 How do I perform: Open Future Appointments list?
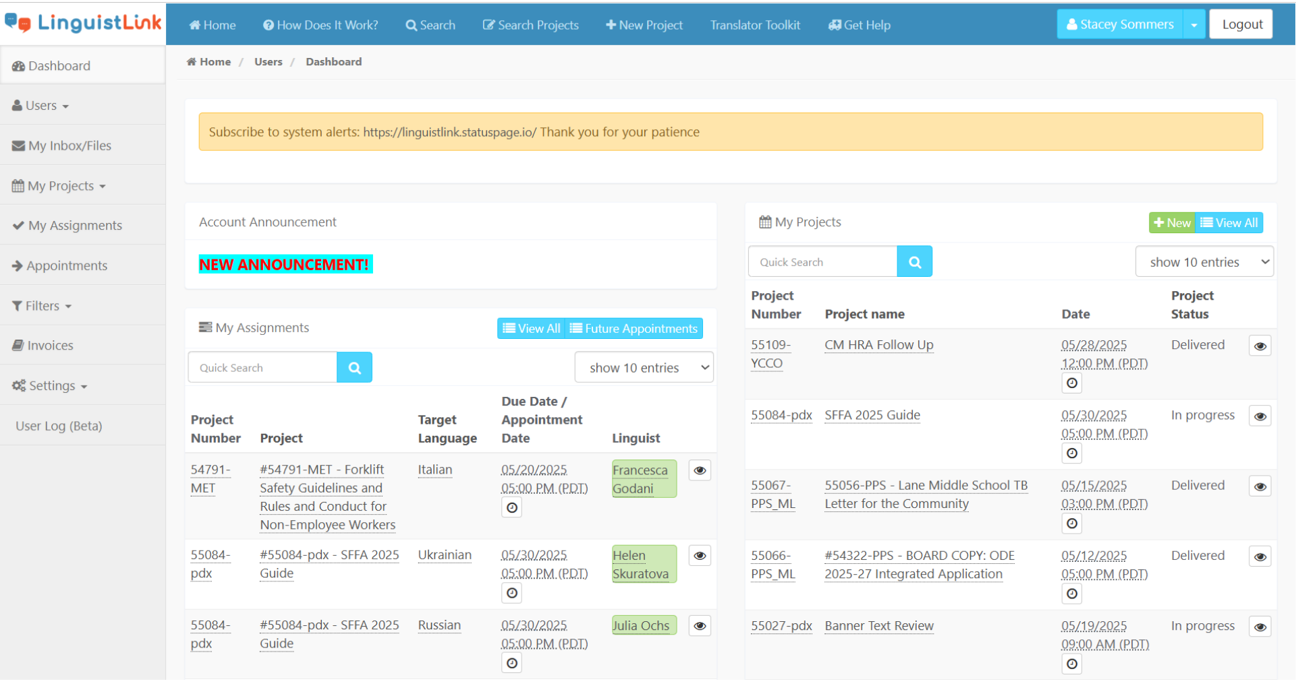(634, 328)
